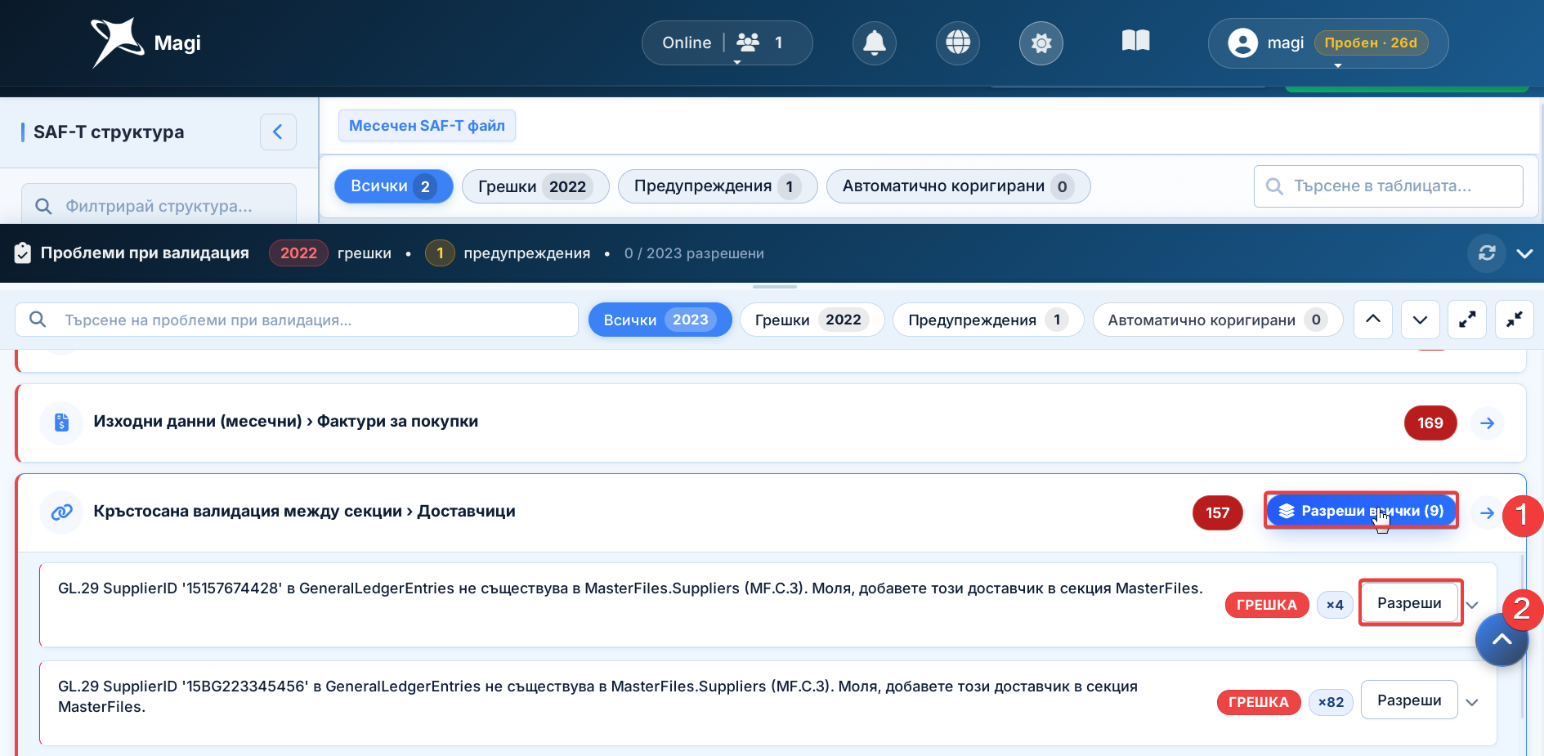Open Изходни данни › Фактури за покупки group
The image size is (1544, 756).
771,423
